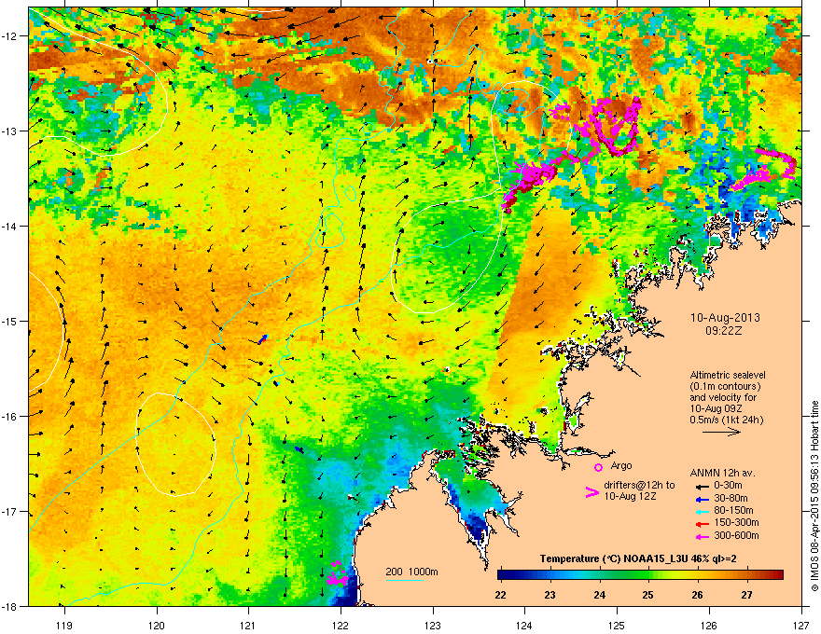Image resolution: width=821 pixels, height=634 pixels.
Task: Click the '(1kt 24h)' velocity scale text
Action: click(741, 420)
